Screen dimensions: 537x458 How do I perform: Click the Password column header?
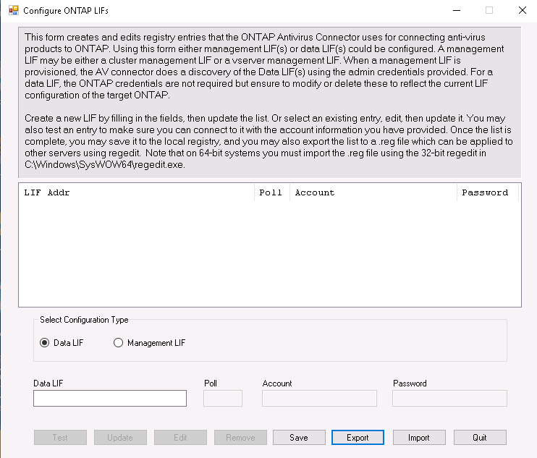pyautogui.click(x=488, y=192)
